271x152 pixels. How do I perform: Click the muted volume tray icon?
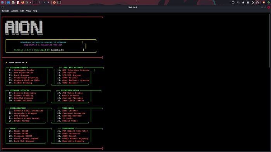[238, 2]
